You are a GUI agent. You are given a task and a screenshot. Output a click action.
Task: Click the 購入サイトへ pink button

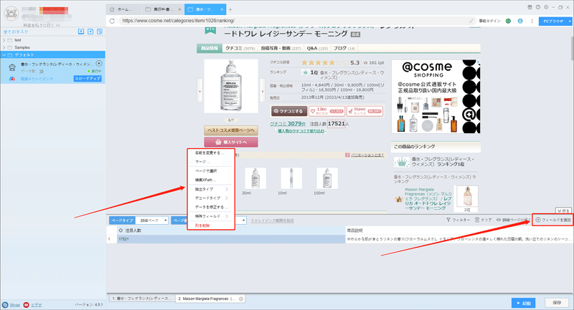click(x=231, y=142)
